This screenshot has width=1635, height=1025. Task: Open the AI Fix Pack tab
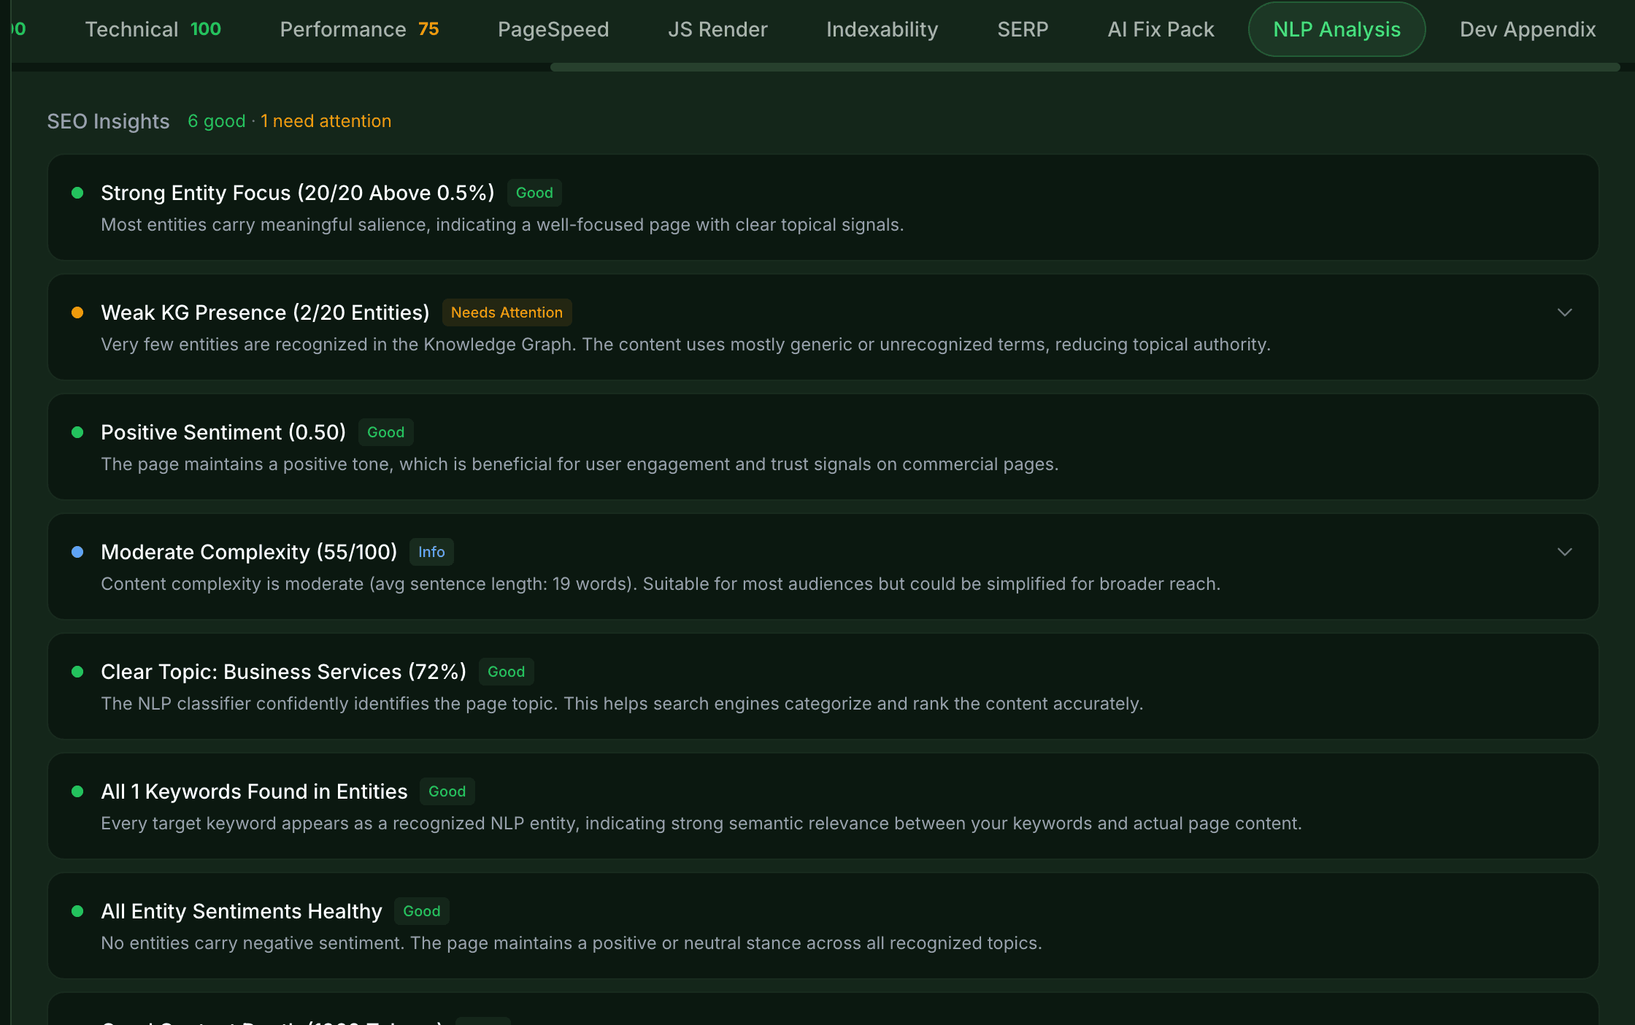coord(1160,29)
